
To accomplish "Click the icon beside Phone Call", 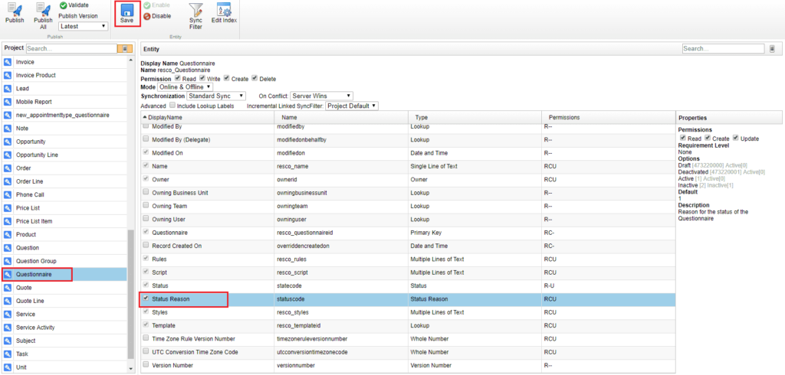I will click(8, 194).
